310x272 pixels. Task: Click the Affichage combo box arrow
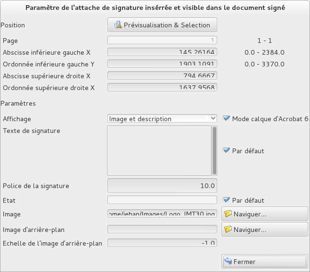coord(213,119)
